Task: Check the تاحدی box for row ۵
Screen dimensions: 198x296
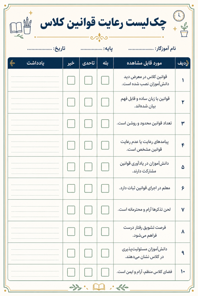Action: pos(88,167)
